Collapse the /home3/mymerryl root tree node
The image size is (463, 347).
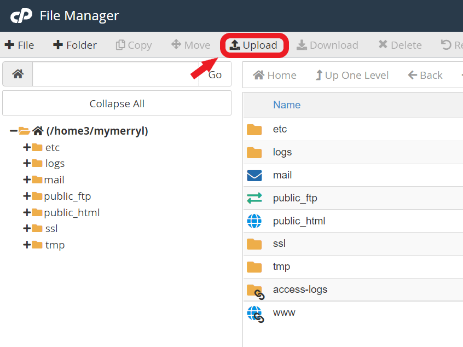click(x=13, y=130)
